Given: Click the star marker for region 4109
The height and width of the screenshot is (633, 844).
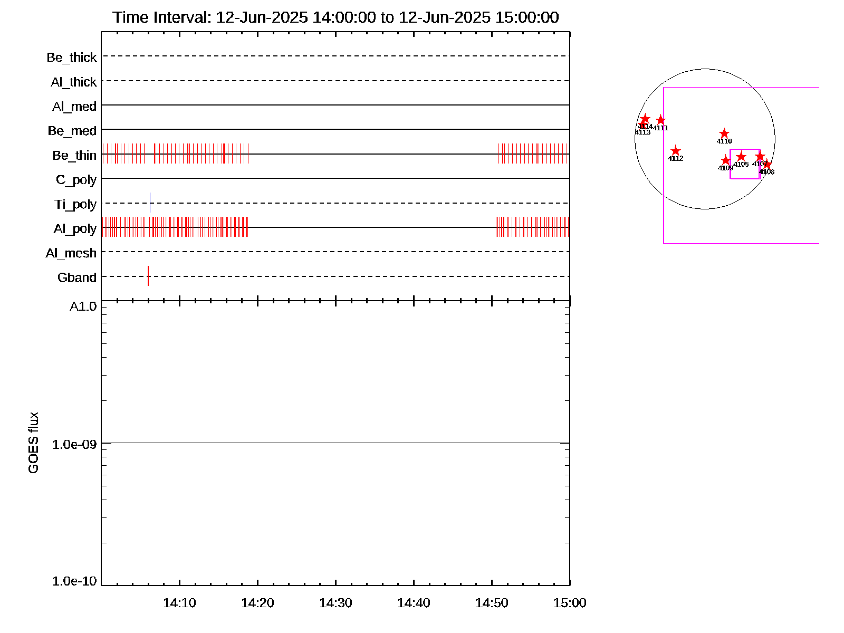Looking at the screenshot, I should [726, 160].
